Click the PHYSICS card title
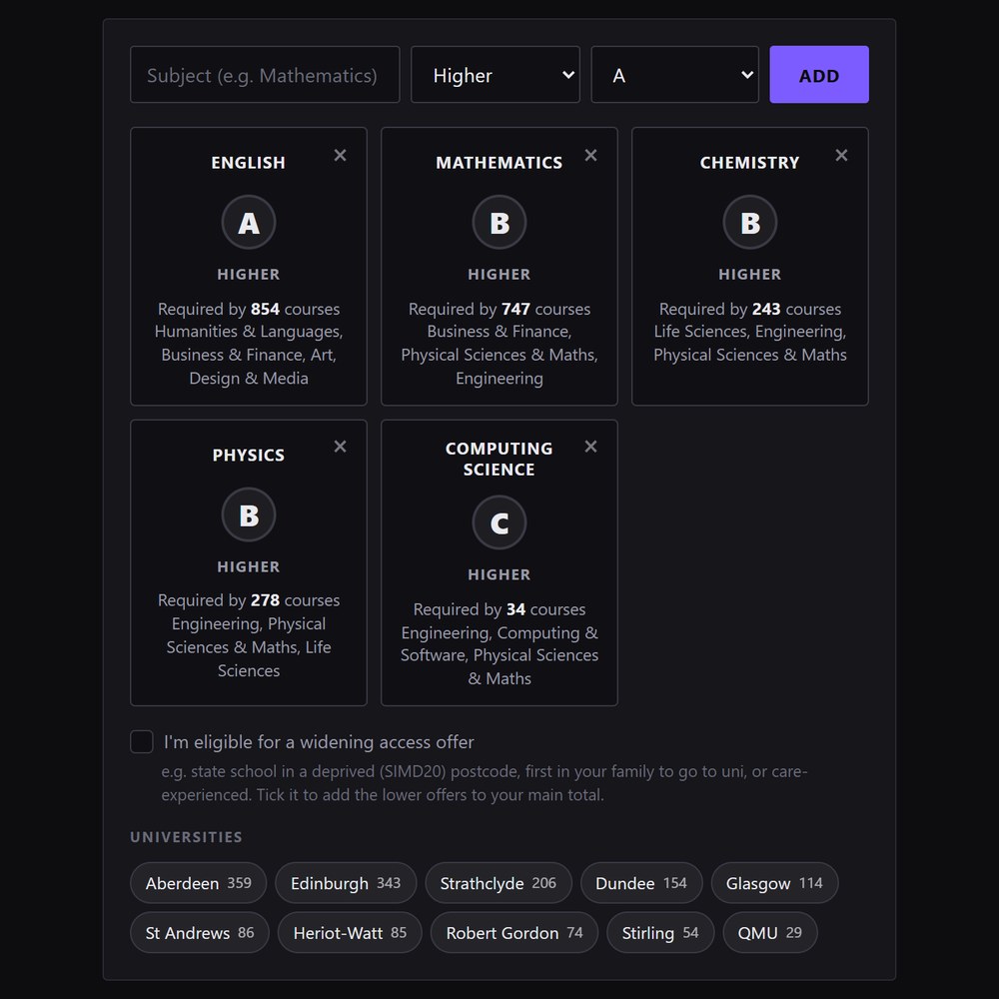The height and width of the screenshot is (999, 999). click(249, 455)
